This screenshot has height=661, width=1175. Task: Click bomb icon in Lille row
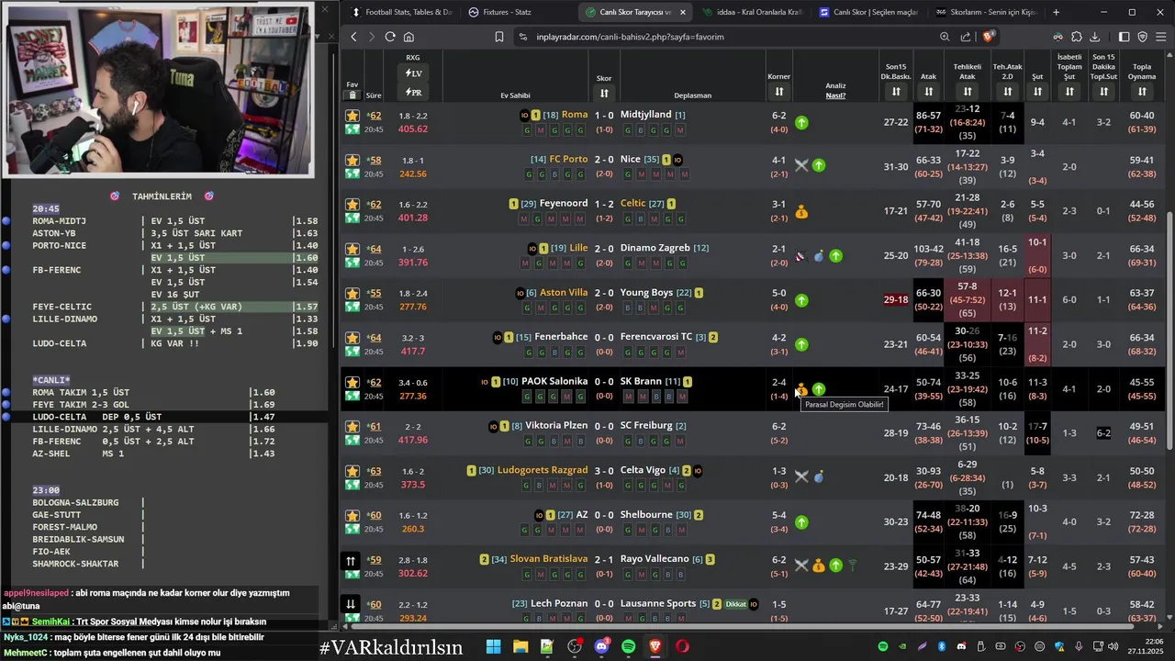tap(819, 256)
